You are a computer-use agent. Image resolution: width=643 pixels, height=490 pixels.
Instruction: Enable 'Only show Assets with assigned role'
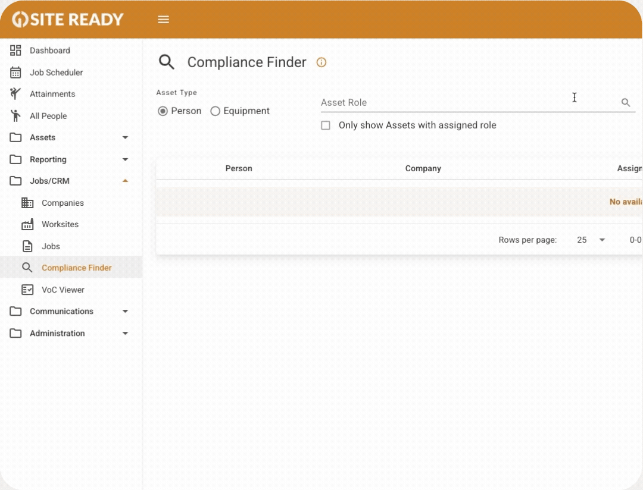click(x=326, y=125)
